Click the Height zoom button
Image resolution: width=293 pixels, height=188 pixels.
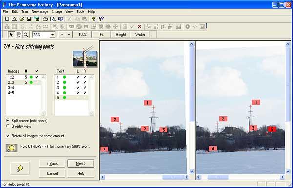(x=121, y=35)
